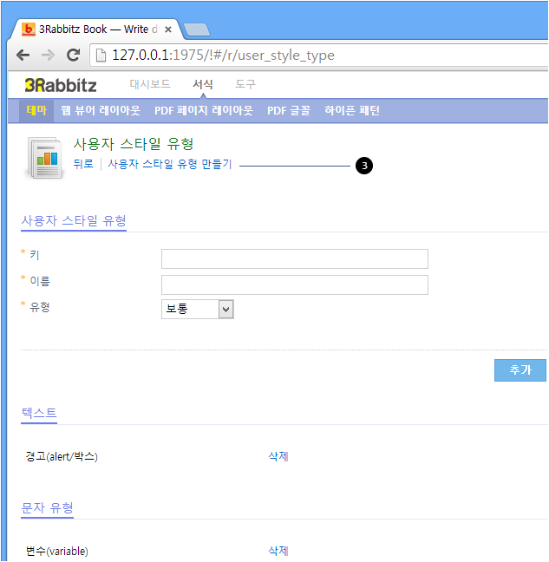Click the 추가 button
The width and height of the screenshot is (549, 562).
coord(520,369)
